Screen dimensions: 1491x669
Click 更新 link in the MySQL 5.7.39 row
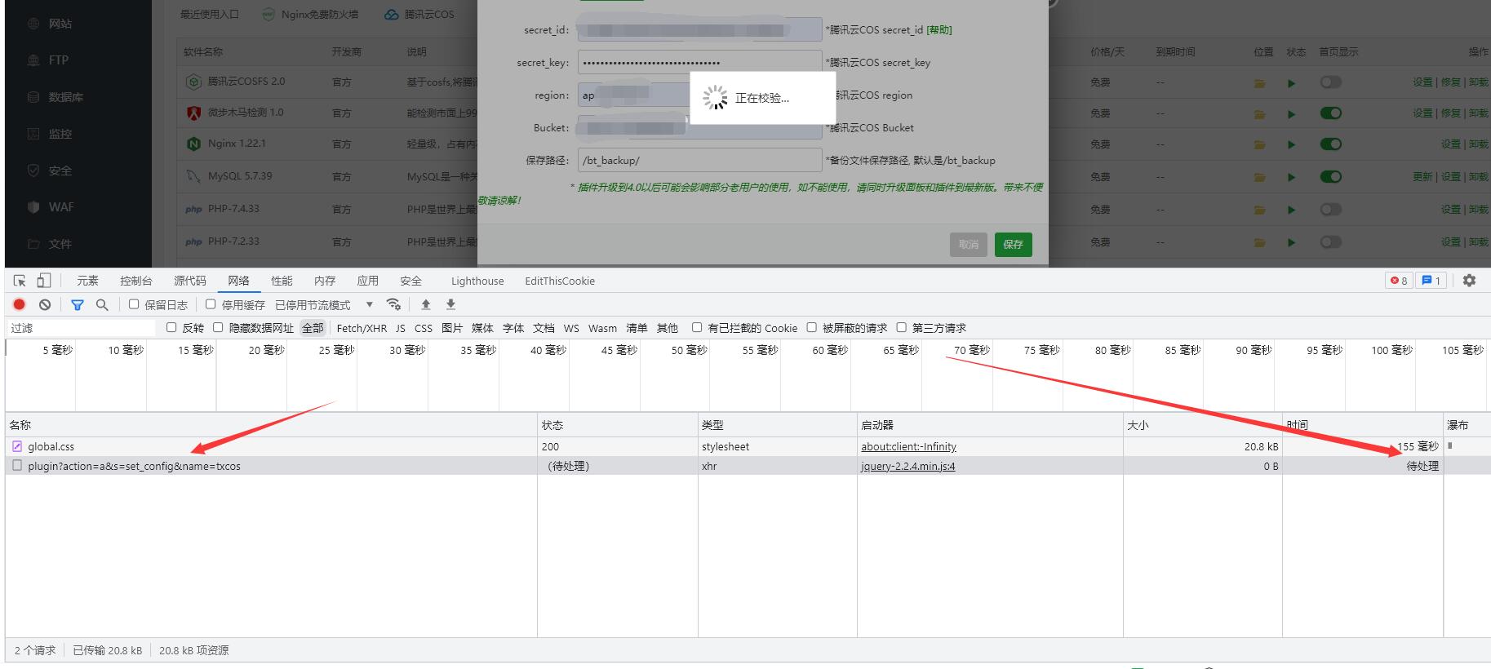click(1422, 177)
